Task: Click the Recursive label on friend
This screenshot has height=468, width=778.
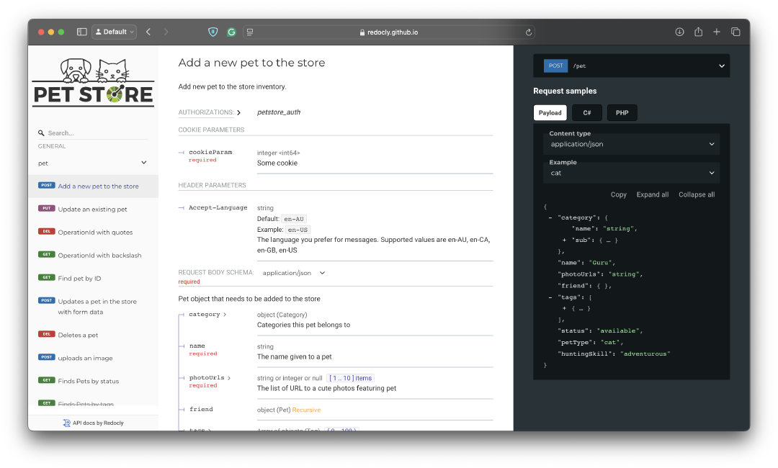Action: tap(306, 410)
